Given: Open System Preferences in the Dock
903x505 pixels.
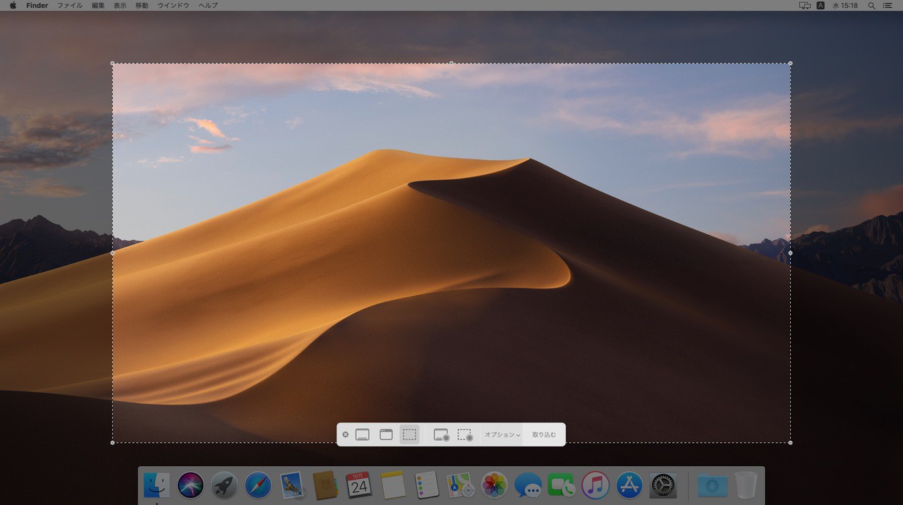Looking at the screenshot, I should (662, 485).
